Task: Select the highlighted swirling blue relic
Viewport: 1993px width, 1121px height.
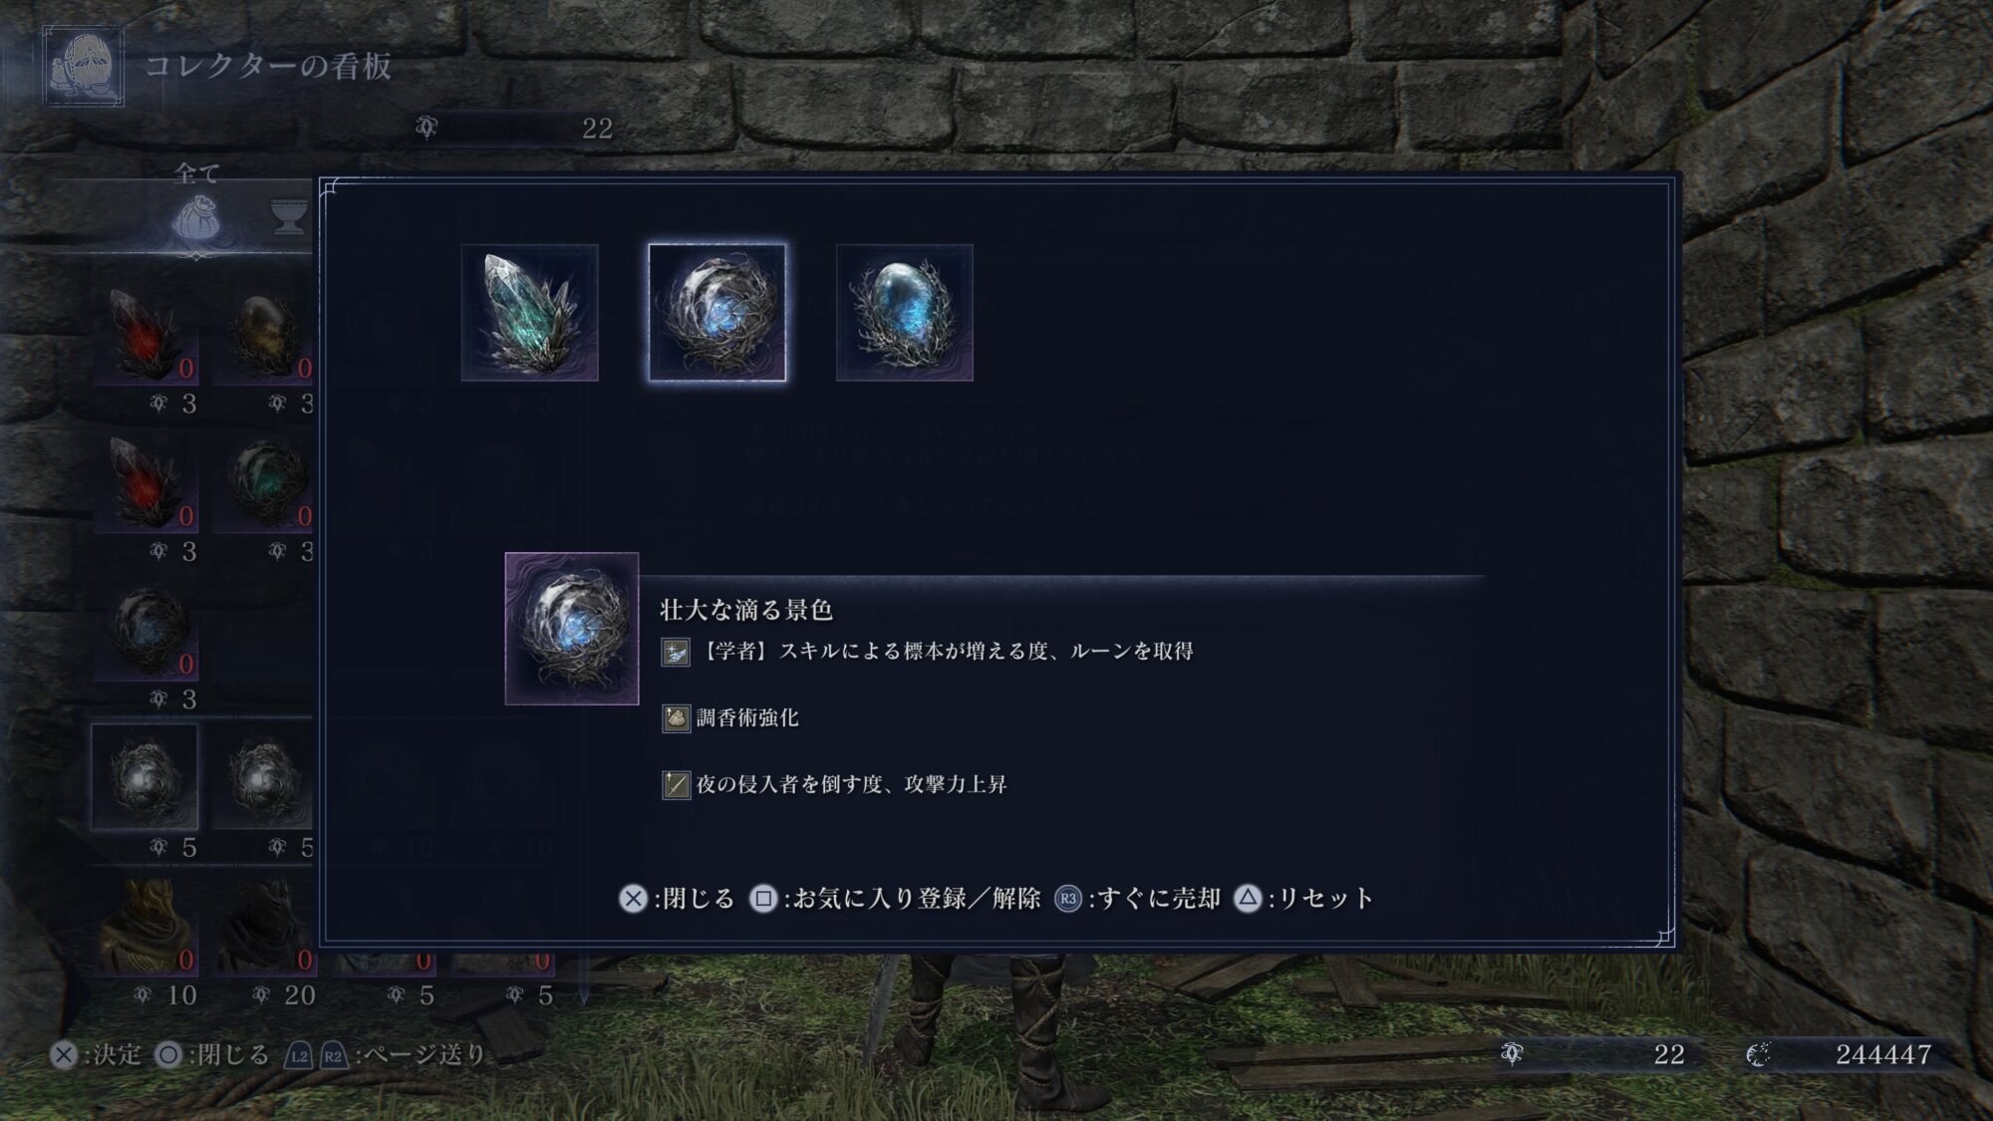Action: (x=717, y=313)
